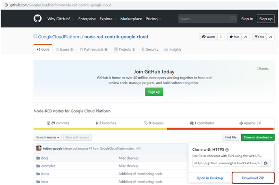
Task: Click Addition of monitoring node on tests row
Action: click(x=140, y=181)
